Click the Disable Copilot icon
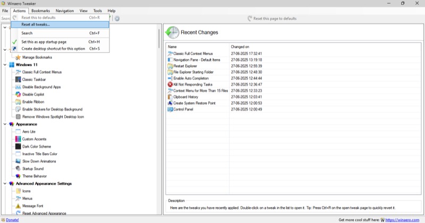This screenshot has width=425, height=223. pos(18,94)
